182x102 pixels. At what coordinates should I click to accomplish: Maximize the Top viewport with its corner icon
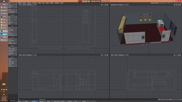point(107,5)
